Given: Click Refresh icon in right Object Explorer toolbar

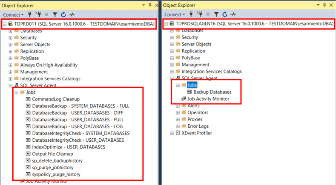Looking at the screenshot, I should point(224,14).
